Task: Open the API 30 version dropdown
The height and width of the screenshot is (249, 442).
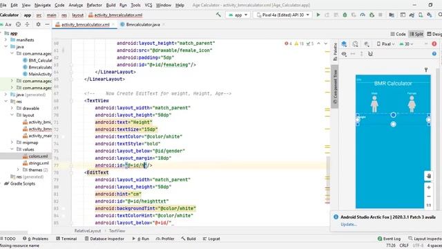Action: click(x=406, y=44)
